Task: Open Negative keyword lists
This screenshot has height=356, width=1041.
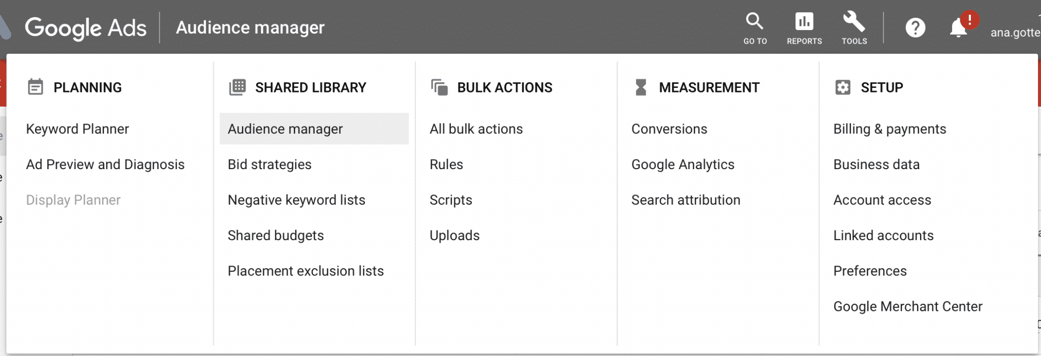Action: click(296, 200)
